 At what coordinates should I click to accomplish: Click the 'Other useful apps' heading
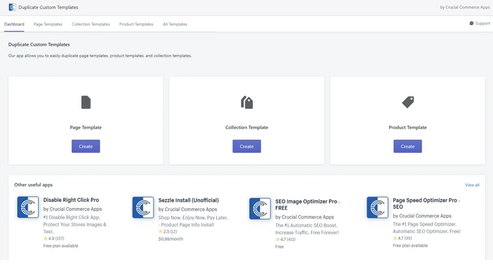pyautogui.click(x=33, y=185)
